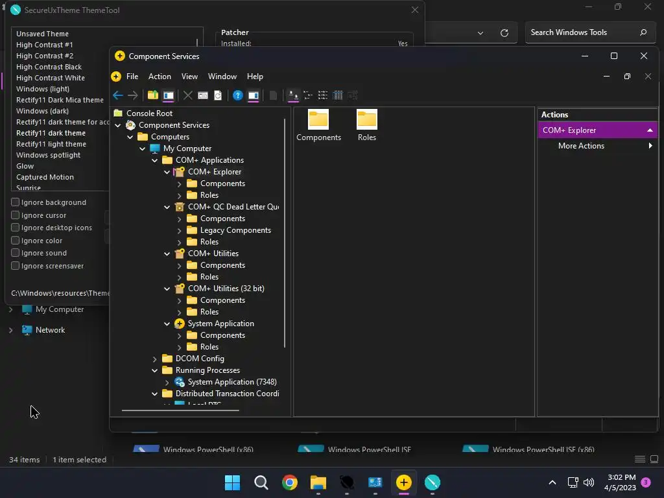This screenshot has width=664, height=498.
Task: Expand Legacy Components under QC Dead Letter
Action: [x=179, y=231]
